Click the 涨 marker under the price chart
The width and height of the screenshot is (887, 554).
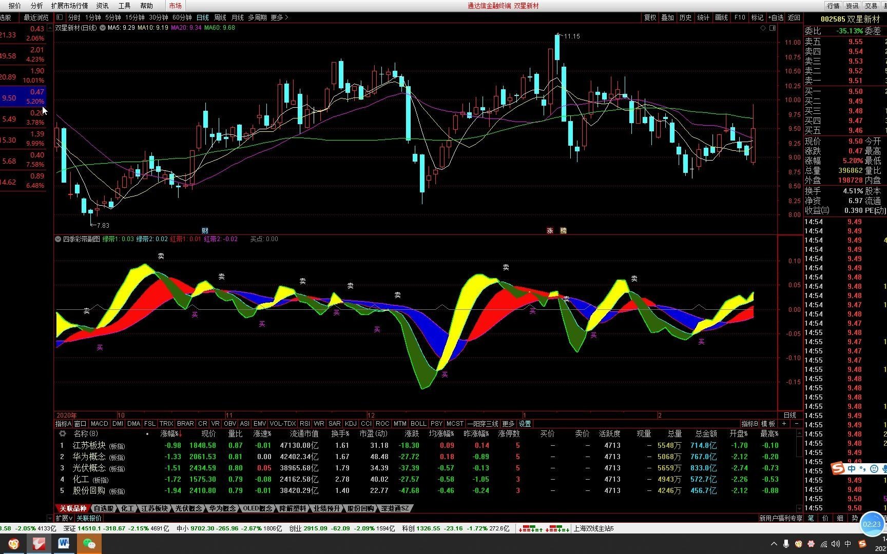click(550, 231)
